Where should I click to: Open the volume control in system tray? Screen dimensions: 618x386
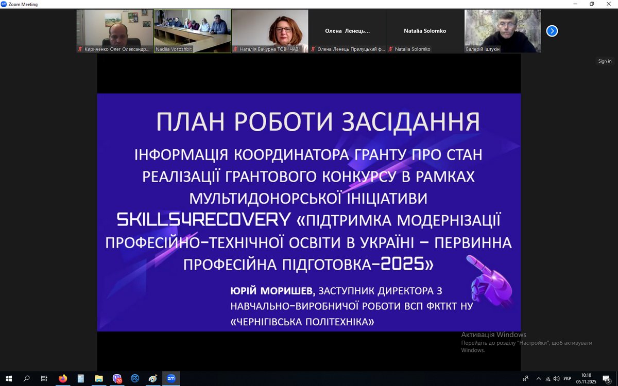click(556, 378)
